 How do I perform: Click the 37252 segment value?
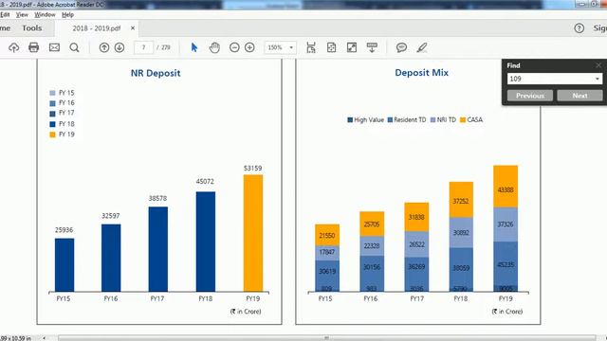(x=461, y=201)
